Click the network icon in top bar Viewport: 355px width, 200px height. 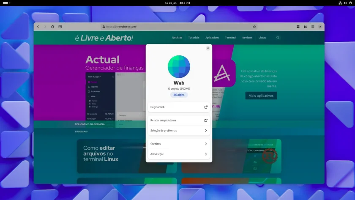340,3
